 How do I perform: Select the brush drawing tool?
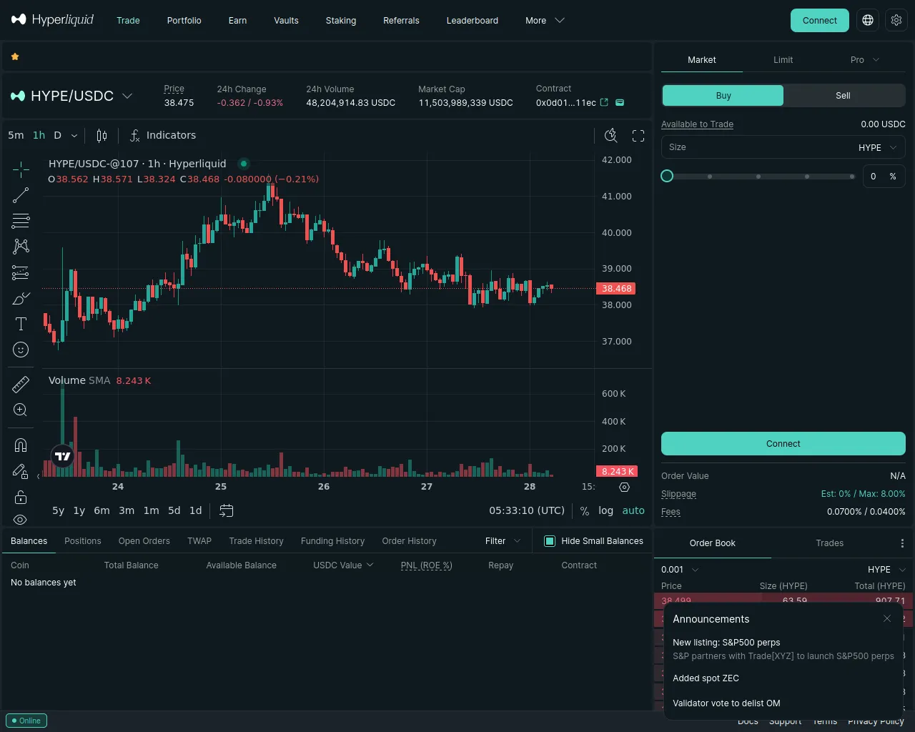[x=21, y=298]
